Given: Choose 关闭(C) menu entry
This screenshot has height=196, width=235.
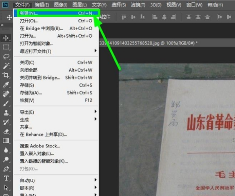Looking at the screenshot, I should tap(56, 62).
